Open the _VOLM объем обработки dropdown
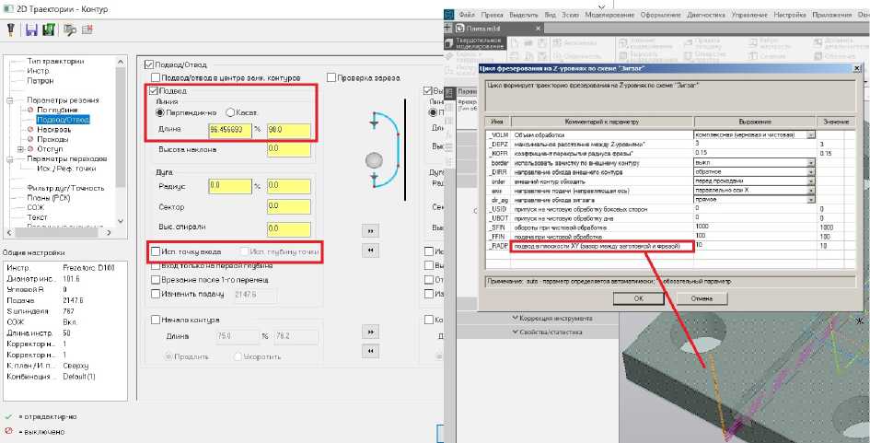 [811, 134]
